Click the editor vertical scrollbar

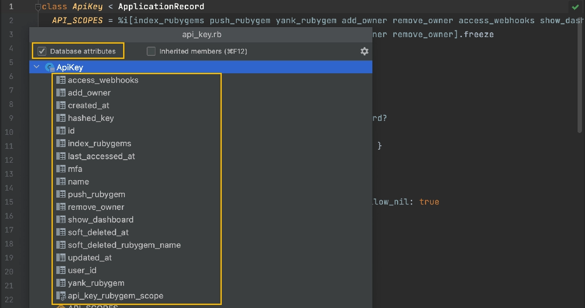coord(580,74)
